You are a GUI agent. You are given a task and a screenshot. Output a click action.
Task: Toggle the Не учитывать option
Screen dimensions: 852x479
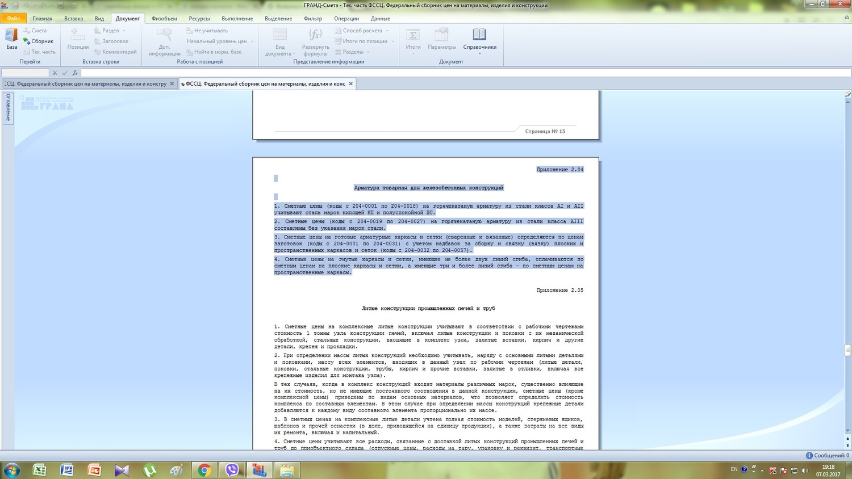(207, 31)
